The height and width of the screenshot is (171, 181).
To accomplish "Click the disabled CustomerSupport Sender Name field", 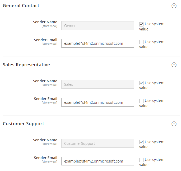I will [98, 143].
